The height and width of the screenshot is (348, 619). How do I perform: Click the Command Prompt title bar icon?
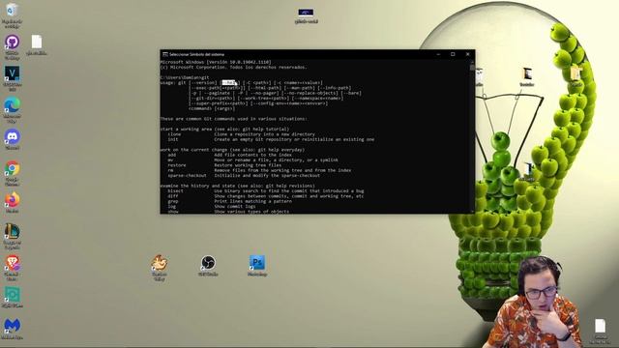[x=165, y=54]
